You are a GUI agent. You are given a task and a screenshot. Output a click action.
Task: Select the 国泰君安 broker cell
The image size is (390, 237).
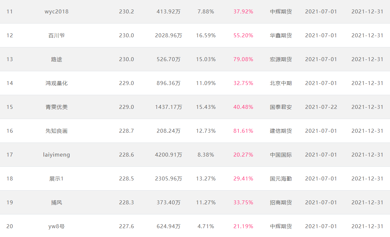point(281,107)
